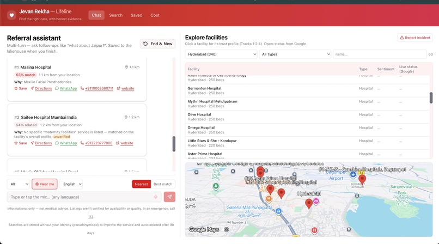Viewport: 439px width, 244px height.
Task: Click the 63% match badge
Action: (26, 75)
